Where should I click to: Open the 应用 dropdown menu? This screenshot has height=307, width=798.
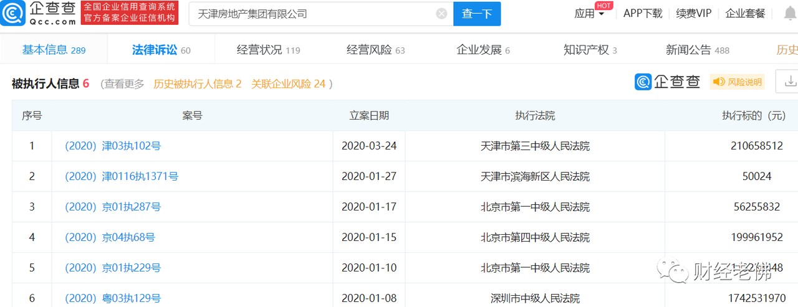point(589,14)
